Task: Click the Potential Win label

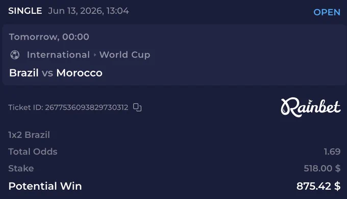Action: click(45, 186)
